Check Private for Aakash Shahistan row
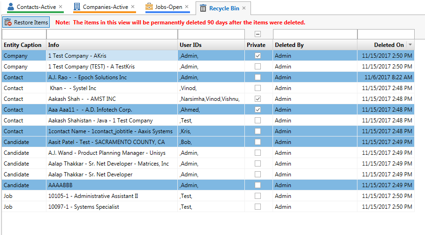The height and width of the screenshot is (235, 425). [258, 121]
